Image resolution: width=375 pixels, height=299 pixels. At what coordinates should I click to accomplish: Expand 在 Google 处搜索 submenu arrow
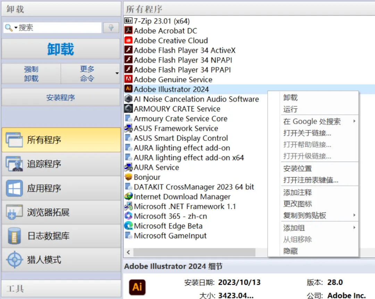(355, 121)
